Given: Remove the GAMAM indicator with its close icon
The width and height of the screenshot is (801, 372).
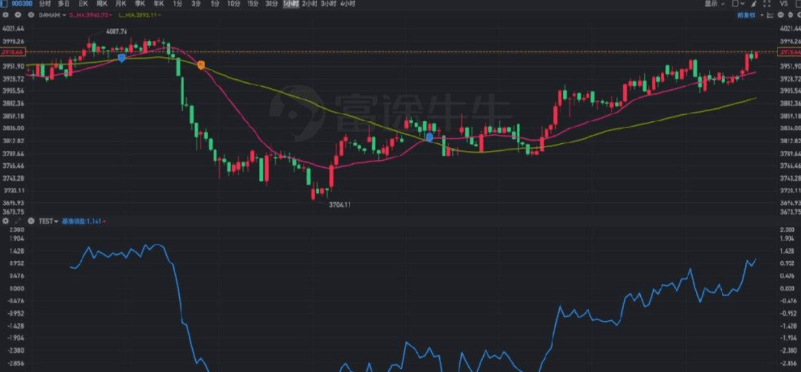Looking at the screenshot, I should tap(30, 15).
